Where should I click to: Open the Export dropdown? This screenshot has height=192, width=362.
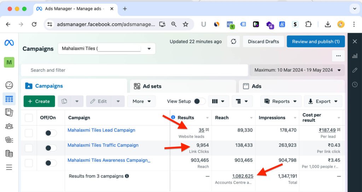[x=323, y=101]
